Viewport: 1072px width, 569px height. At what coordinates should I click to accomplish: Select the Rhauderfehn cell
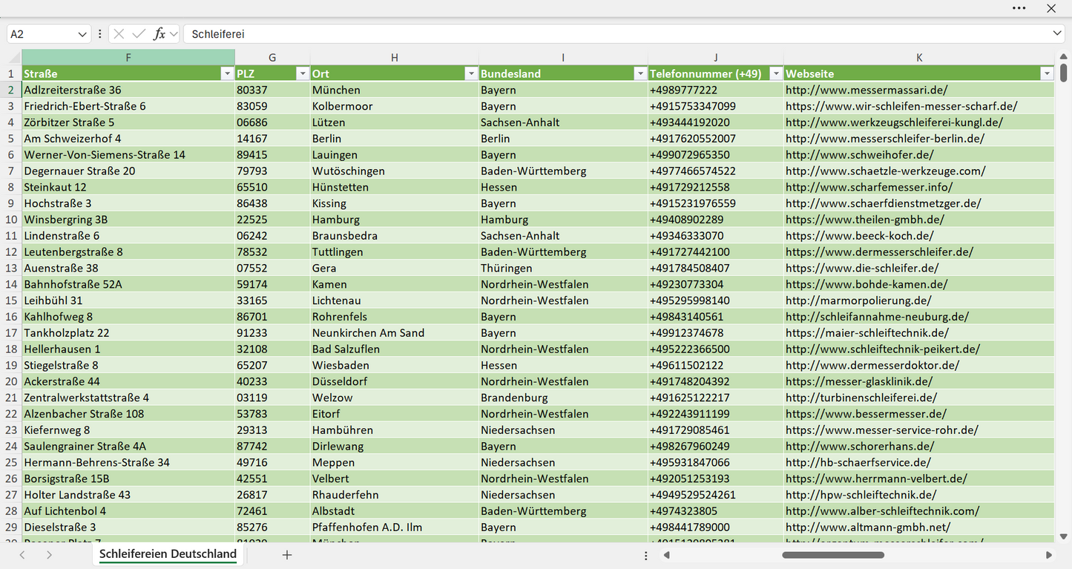(395, 495)
